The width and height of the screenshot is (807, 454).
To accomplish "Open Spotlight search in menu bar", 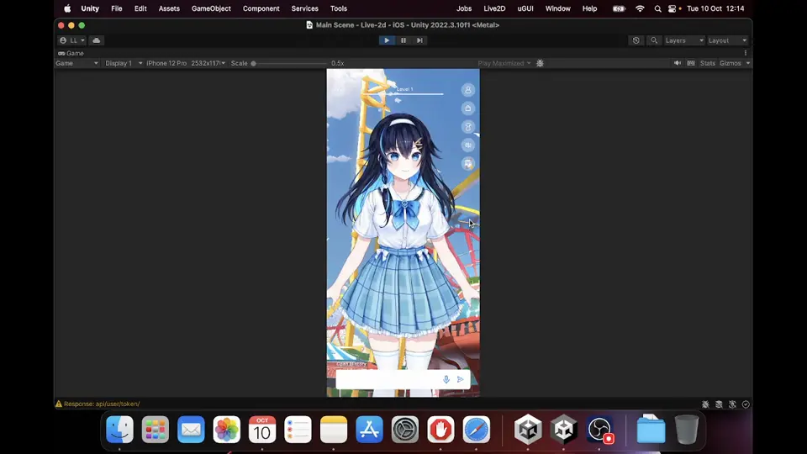I will (x=657, y=8).
